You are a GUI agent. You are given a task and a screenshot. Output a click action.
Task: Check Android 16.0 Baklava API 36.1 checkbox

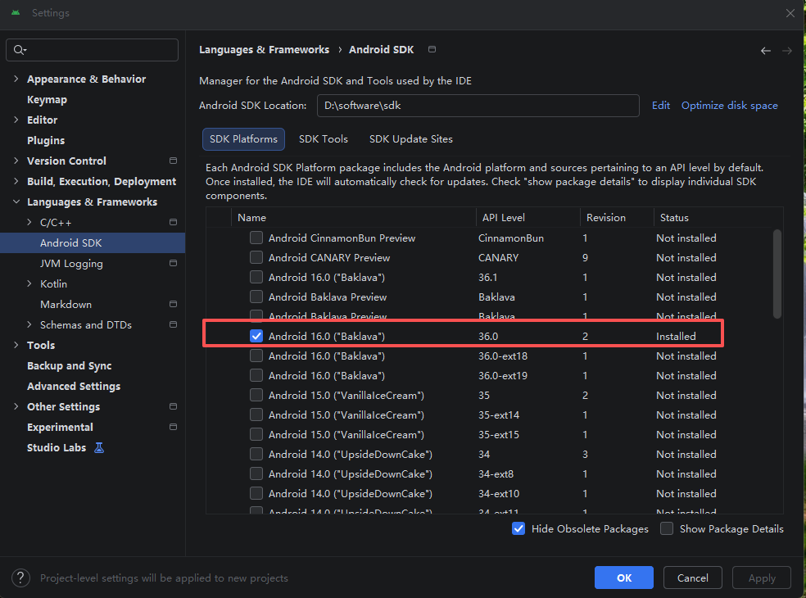click(256, 277)
